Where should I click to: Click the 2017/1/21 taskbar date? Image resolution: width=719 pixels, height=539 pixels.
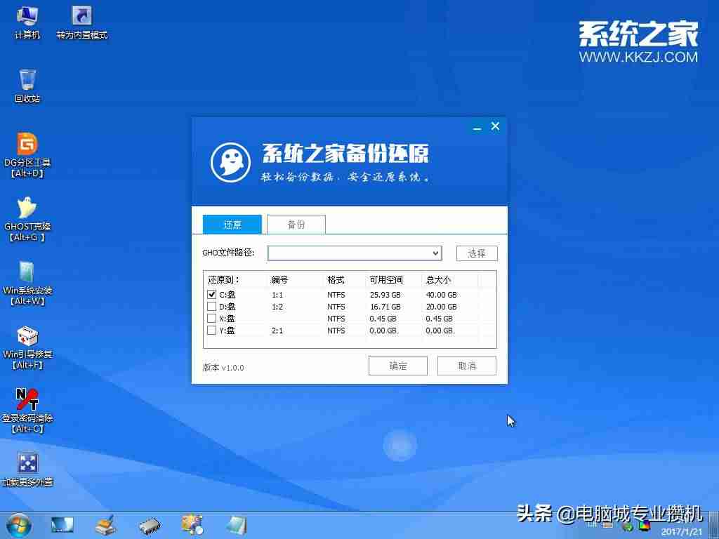click(x=681, y=532)
